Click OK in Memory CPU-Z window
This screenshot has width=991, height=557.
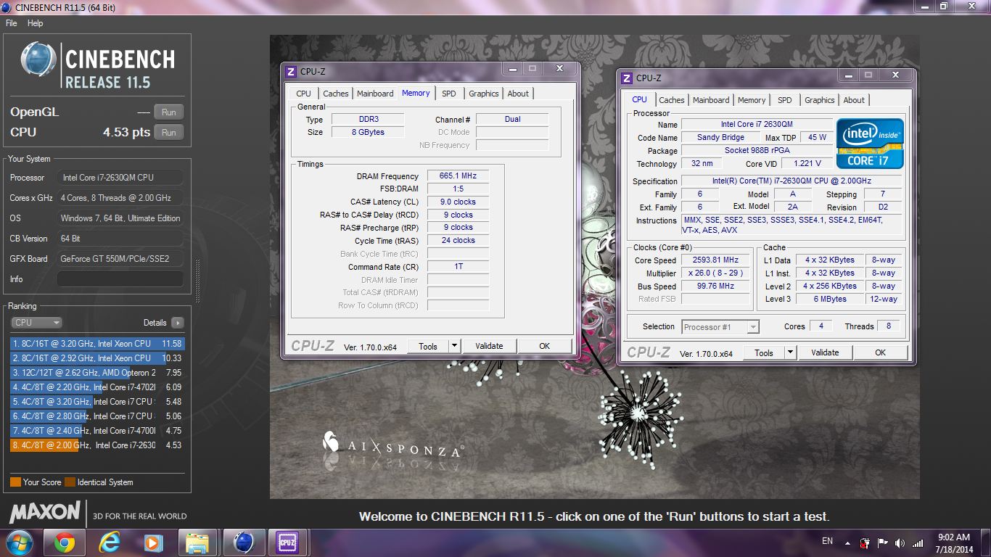[x=545, y=346]
